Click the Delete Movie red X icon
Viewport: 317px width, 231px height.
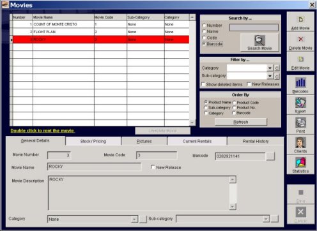pos(300,39)
